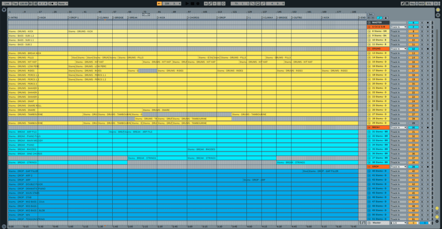Click the Tap tempo button
The image size is (442, 229).
15,3
